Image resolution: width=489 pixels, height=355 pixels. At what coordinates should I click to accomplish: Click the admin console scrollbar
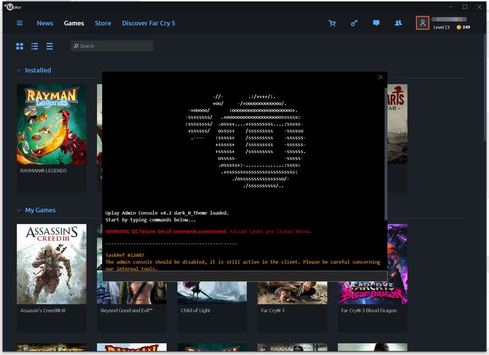click(385, 153)
